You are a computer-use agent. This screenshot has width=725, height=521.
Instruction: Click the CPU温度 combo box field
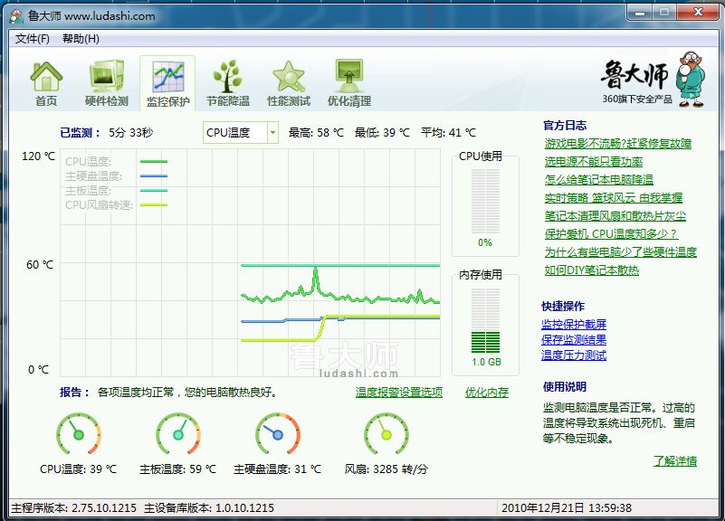pos(241,133)
